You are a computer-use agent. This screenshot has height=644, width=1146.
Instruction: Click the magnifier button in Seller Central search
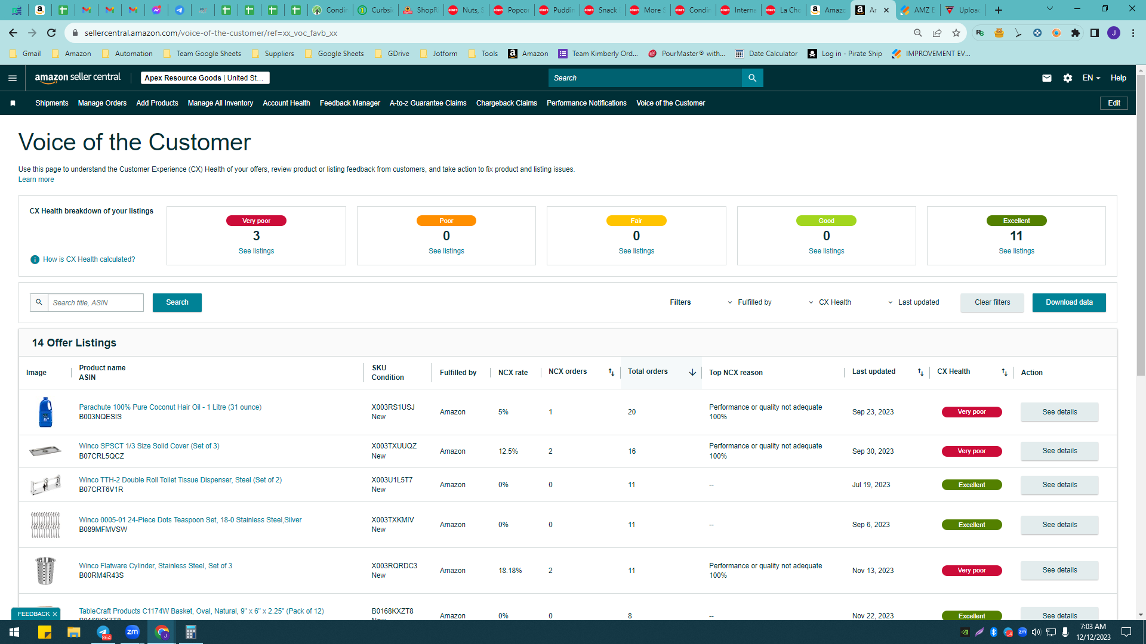[x=752, y=78]
